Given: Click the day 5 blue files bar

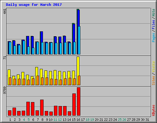Looking at the screenshot, I should point(28,41).
